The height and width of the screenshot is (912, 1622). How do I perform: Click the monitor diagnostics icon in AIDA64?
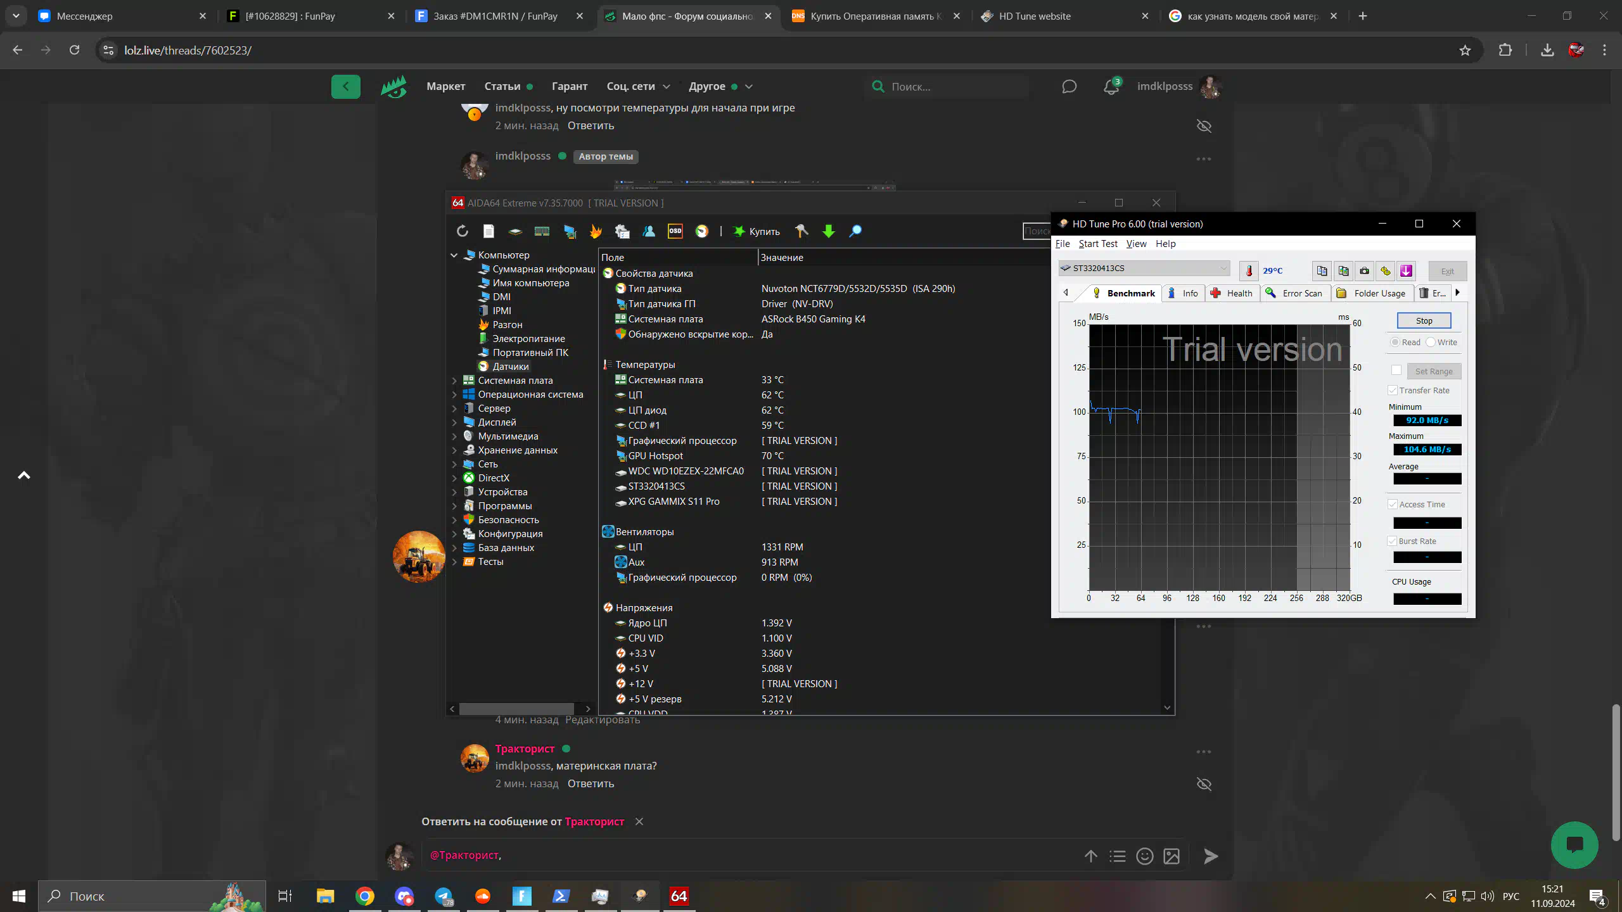tap(570, 231)
